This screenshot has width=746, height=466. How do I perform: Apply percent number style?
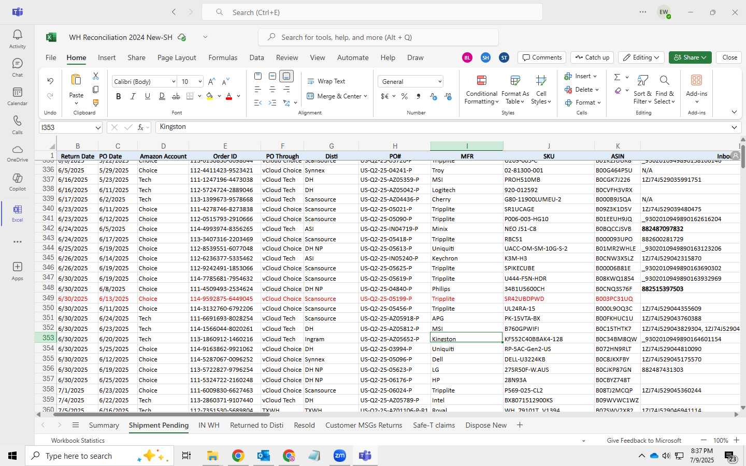[405, 96]
